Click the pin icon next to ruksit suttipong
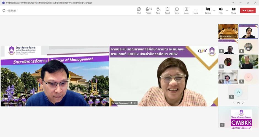Viewport: 259px width, 137px height. click(20, 103)
